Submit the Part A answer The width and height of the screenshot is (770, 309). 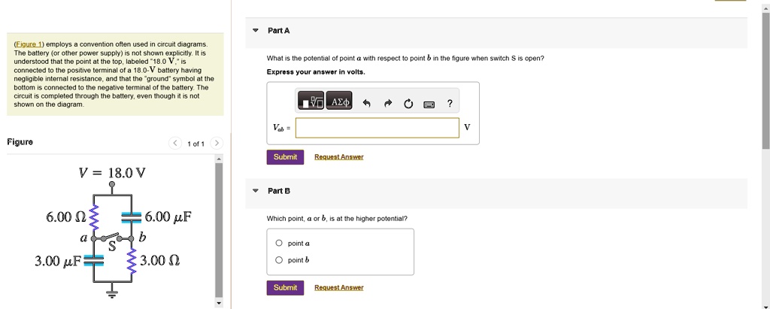pos(285,156)
